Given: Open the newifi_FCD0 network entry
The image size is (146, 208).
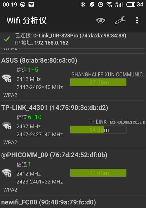Looking at the screenshot, I should 48,202.
